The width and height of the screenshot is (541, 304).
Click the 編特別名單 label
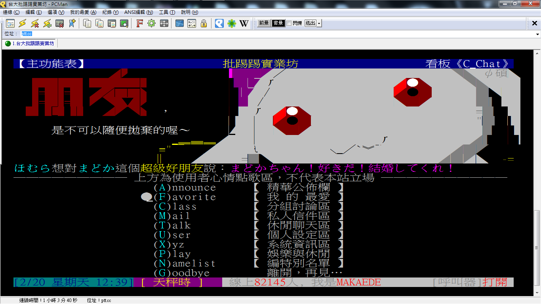pyautogui.click(x=299, y=264)
